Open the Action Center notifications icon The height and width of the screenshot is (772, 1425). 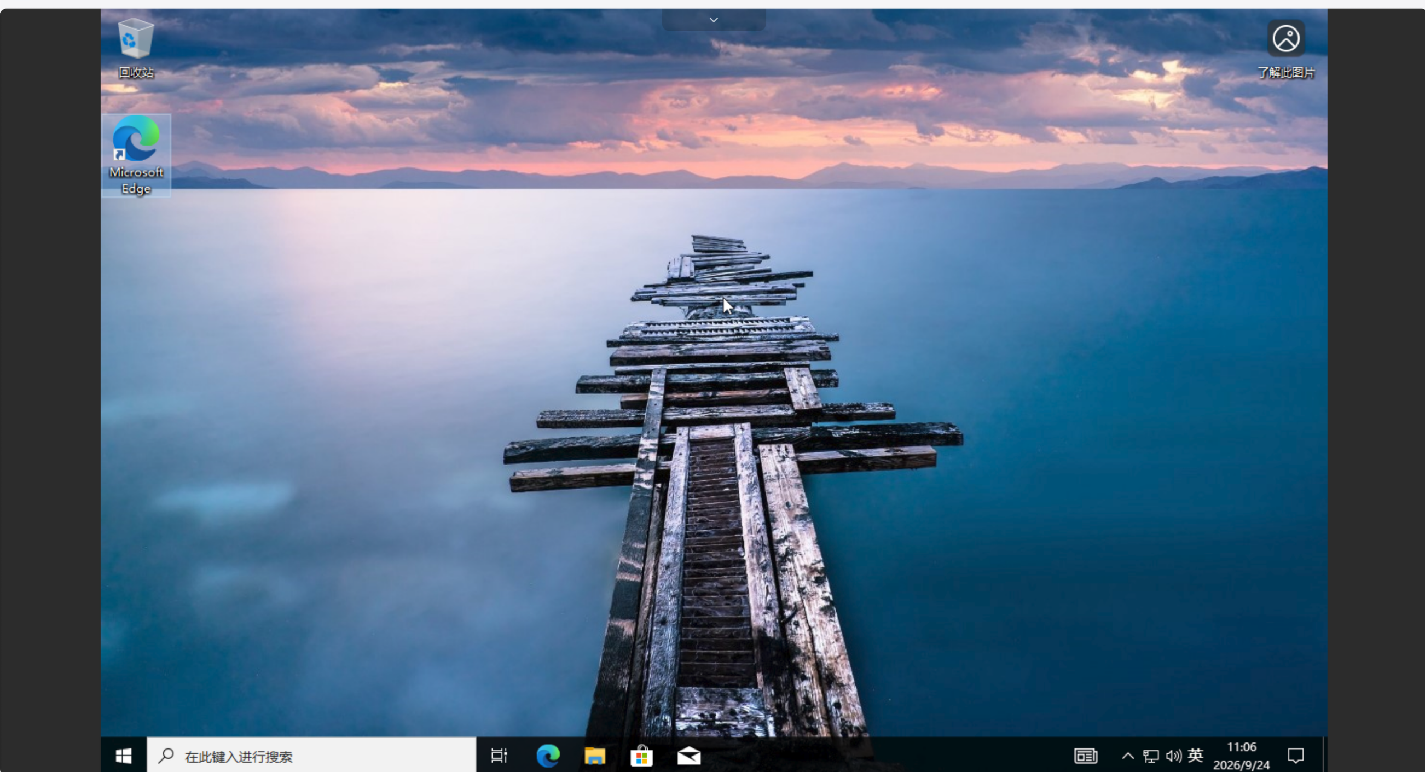(x=1295, y=756)
